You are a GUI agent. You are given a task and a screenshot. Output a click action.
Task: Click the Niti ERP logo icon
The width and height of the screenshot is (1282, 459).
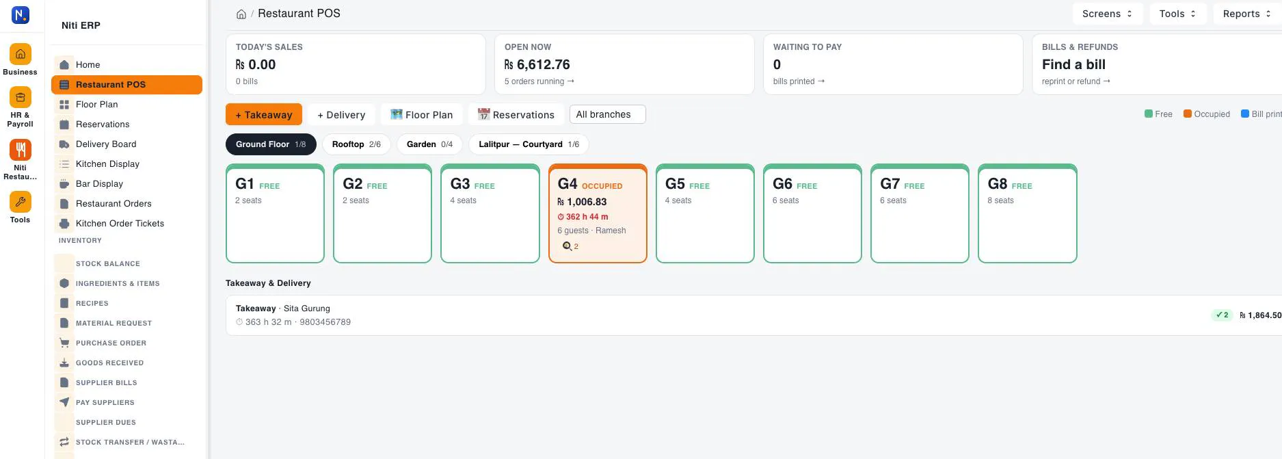coord(21,14)
